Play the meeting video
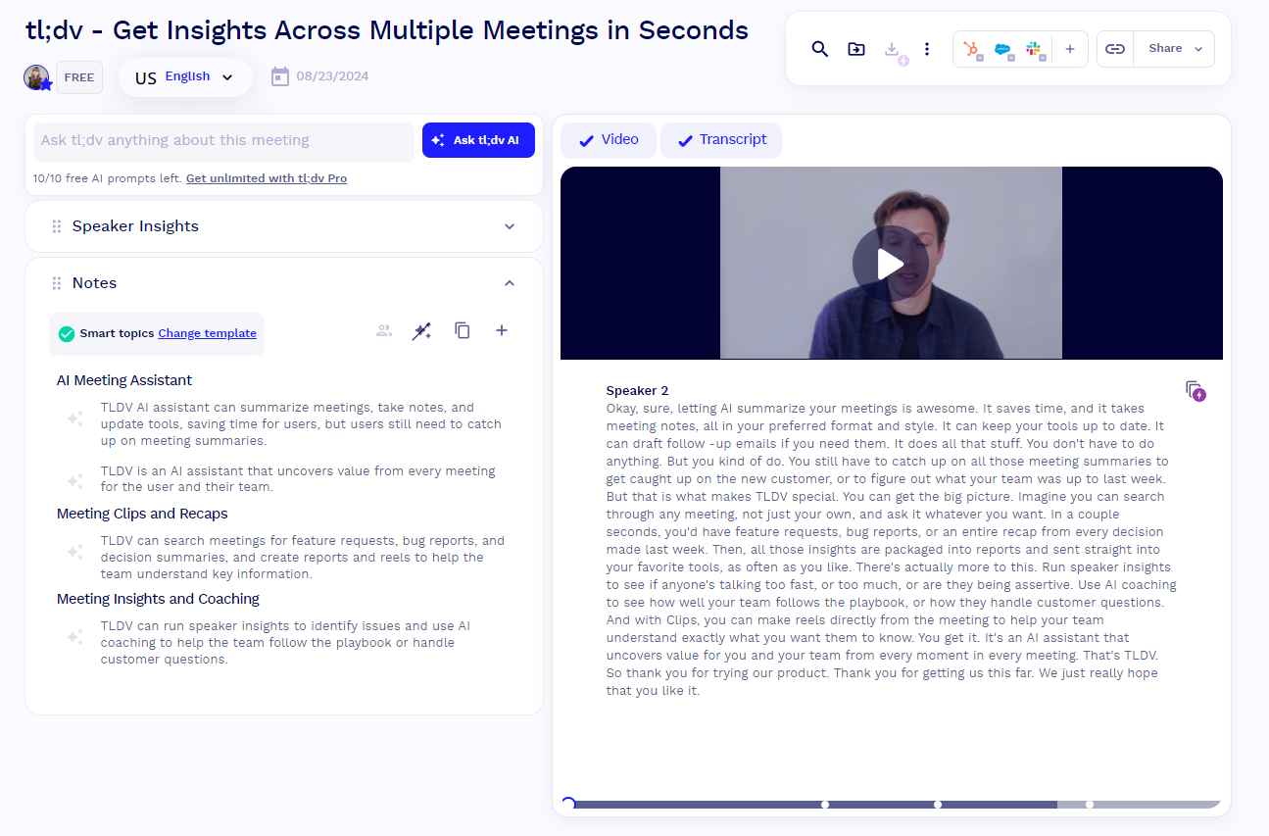Viewport: 1269px width, 836px height. [x=891, y=265]
